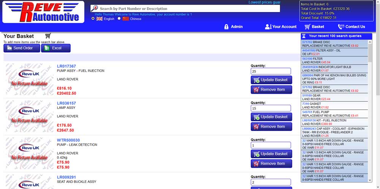Click the Update Basket cart icon for LR017367
Viewport: 380px width, 189px height.
pyautogui.click(x=256, y=80)
